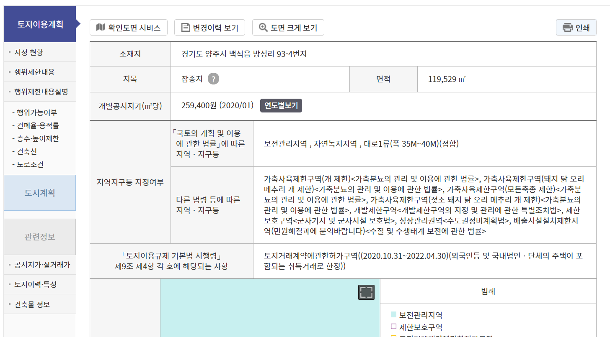Click the 개별공시지가(㎡당) label
This screenshot has height=337, width=610.
[130, 106]
